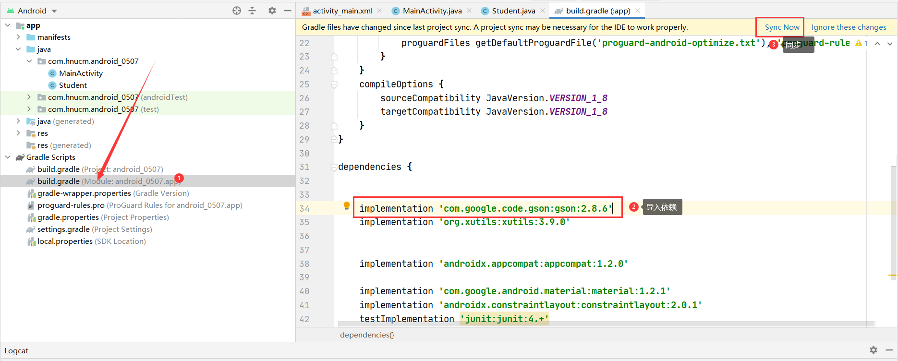Toggle code fold at compileOptions line

click(x=334, y=84)
